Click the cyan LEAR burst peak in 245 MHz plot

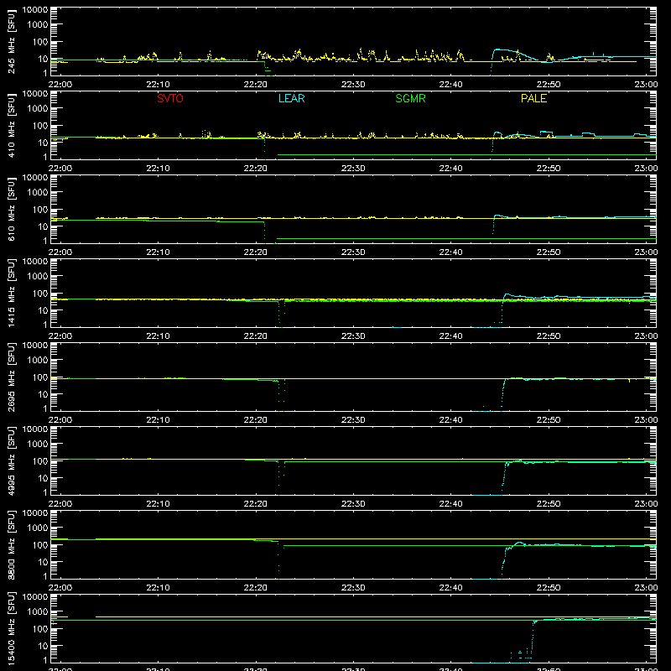pyautogui.click(x=500, y=50)
